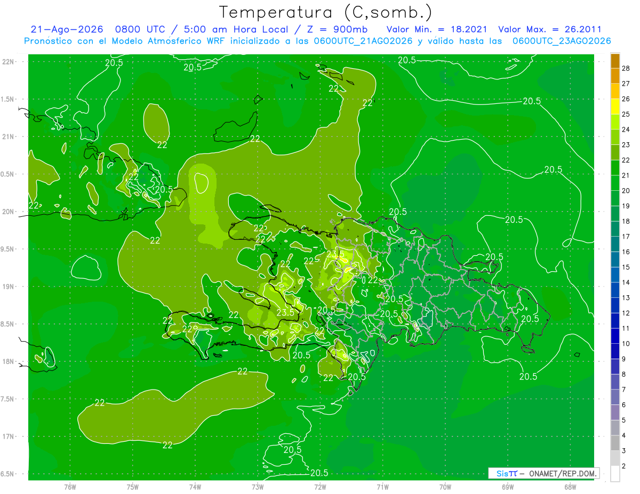
Task: Click legend swatch between 22 and 23
Action: [615, 152]
